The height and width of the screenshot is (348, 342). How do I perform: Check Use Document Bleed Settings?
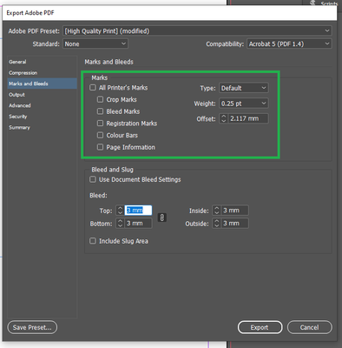pos(93,179)
